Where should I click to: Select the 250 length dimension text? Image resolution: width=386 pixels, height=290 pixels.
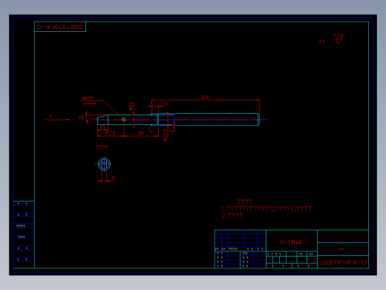coord(205,97)
